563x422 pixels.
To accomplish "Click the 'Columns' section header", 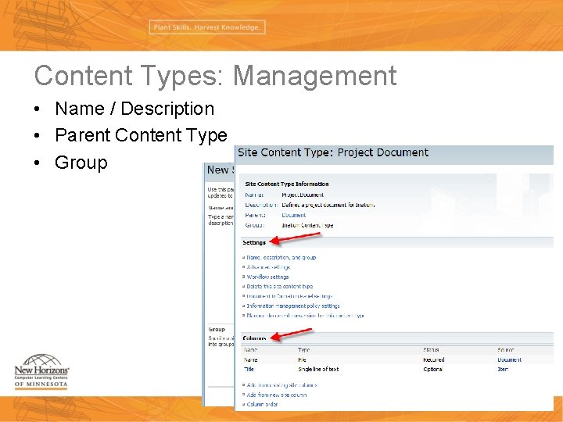I will (254, 338).
